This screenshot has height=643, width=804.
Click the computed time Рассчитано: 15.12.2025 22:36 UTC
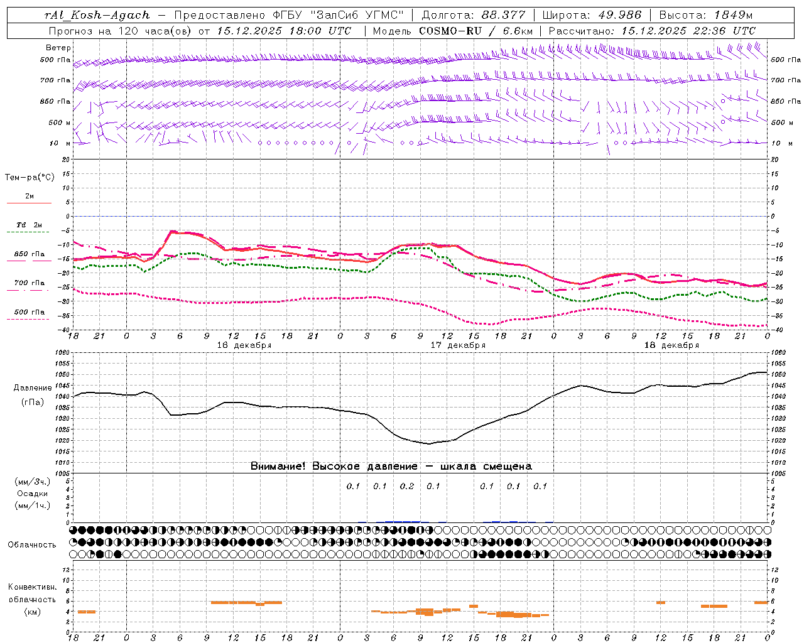pos(652,31)
